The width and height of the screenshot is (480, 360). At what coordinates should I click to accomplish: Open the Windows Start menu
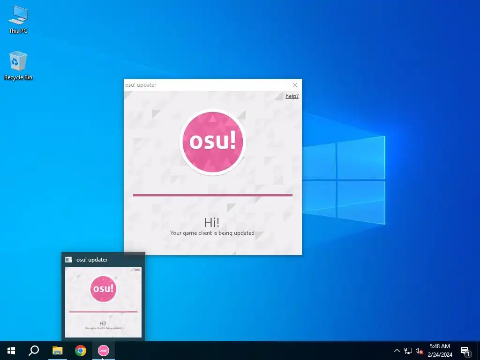click(x=11, y=351)
